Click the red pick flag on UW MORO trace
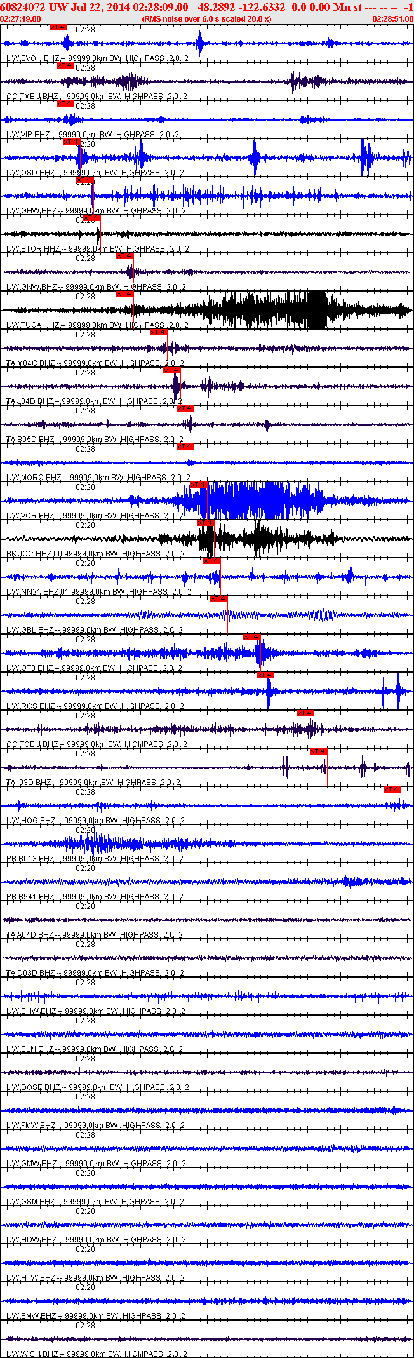 [185, 447]
